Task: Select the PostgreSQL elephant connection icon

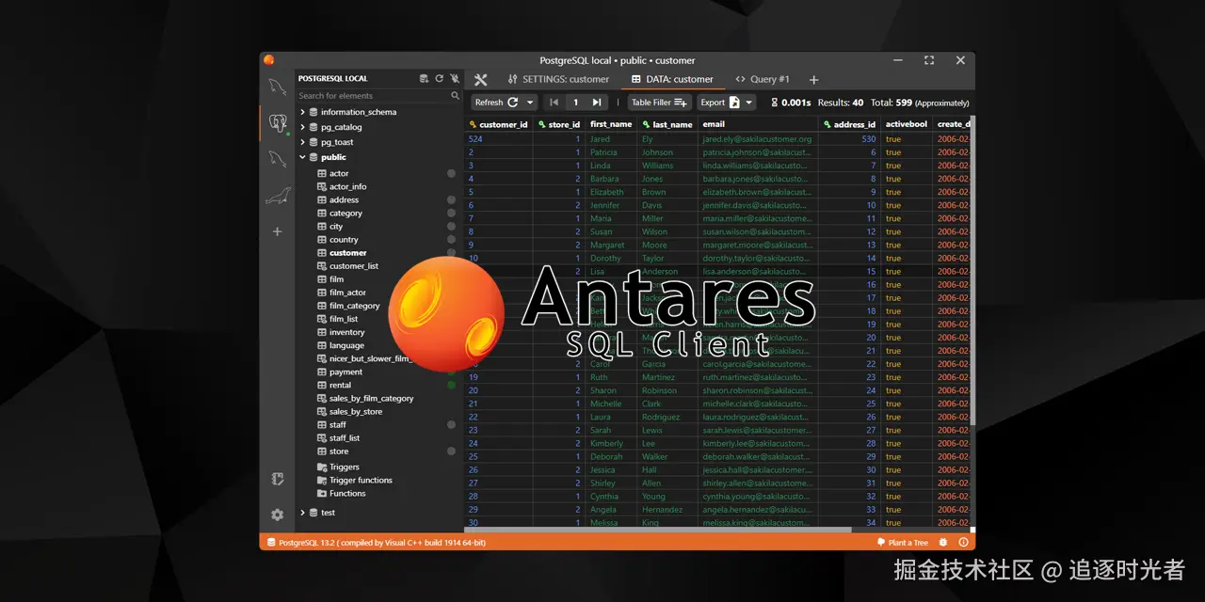Action: (277, 122)
